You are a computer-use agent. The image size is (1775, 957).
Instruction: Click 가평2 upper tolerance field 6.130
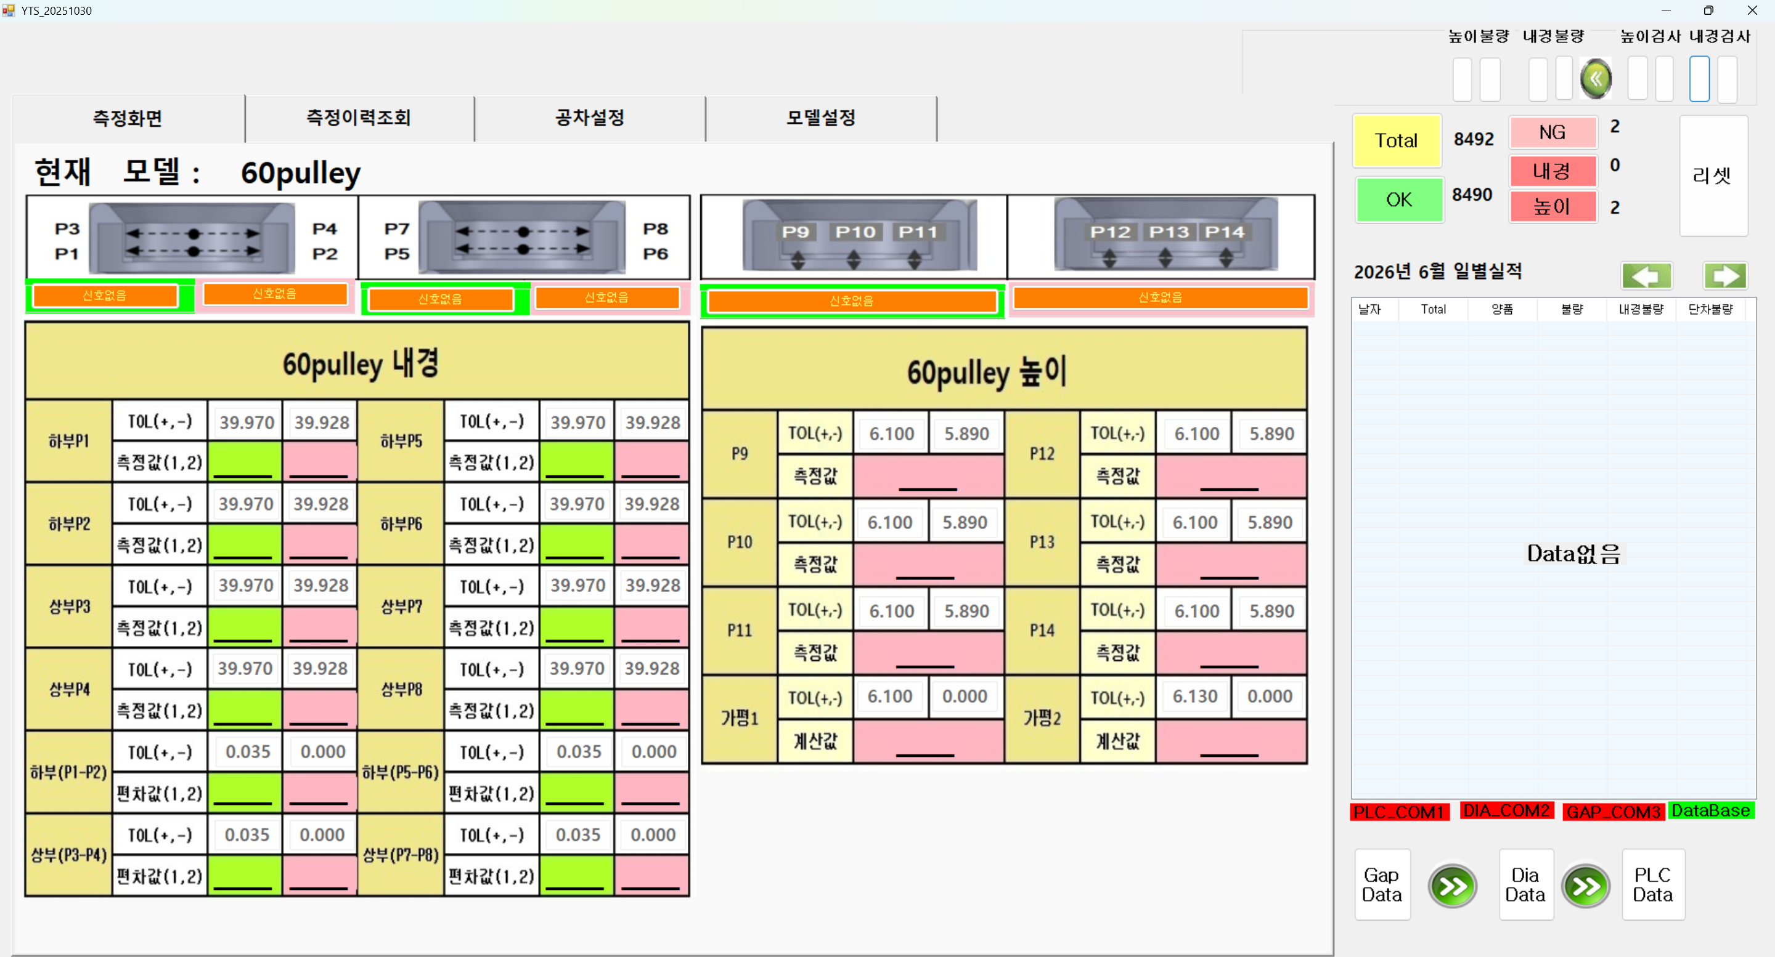(1194, 697)
